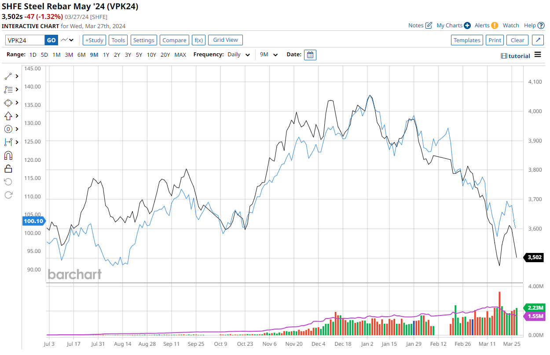This screenshot has height=355, width=550.
Task: Select the up arrow marker tool
Action: point(8,116)
